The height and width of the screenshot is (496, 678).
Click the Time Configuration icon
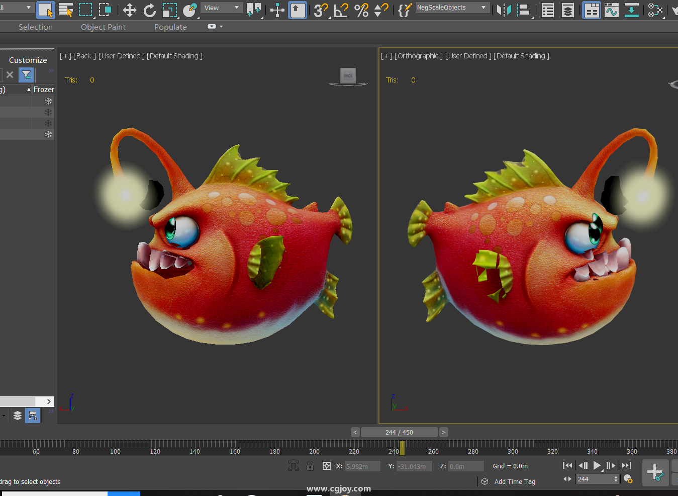pos(628,479)
